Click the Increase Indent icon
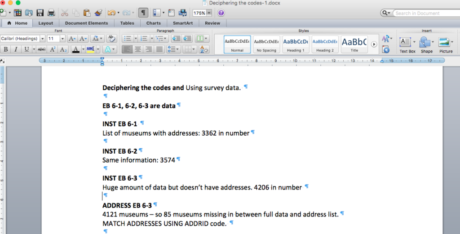 pos(187,39)
